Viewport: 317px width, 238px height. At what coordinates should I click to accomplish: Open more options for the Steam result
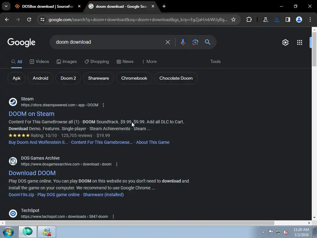click(x=103, y=105)
